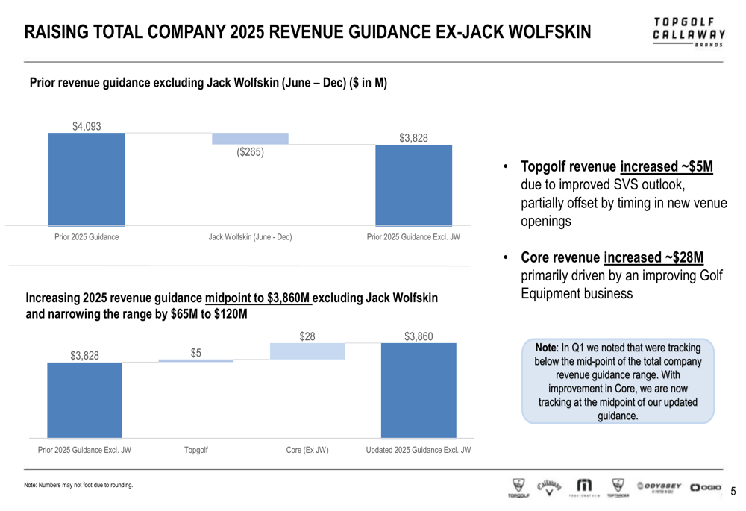Click the $5 value label

click(196, 353)
